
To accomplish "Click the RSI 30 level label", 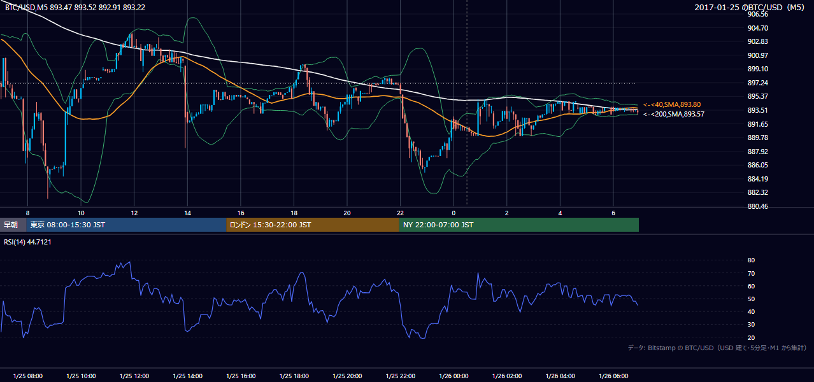I will click(751, 325).
